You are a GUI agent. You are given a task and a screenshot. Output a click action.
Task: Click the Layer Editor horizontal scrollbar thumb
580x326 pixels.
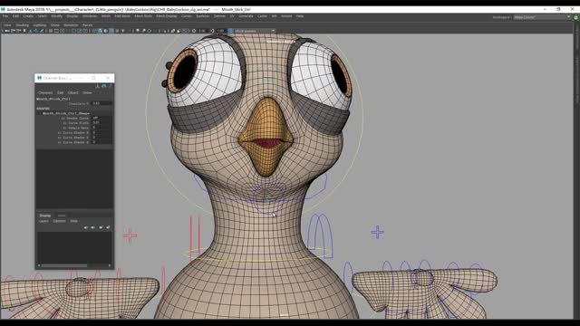pos(64,265)
